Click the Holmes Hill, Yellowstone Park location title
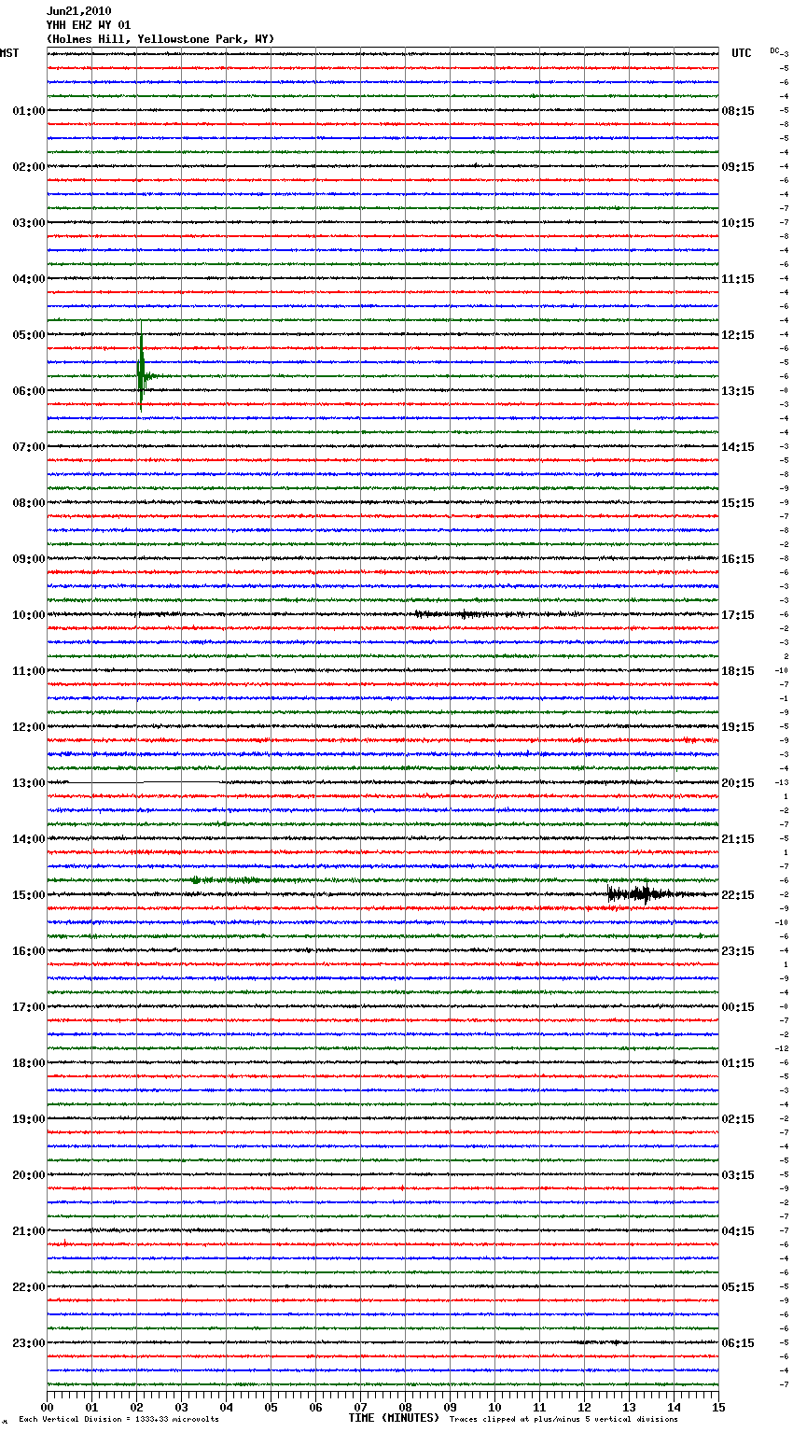 click(x=160, y=39)
